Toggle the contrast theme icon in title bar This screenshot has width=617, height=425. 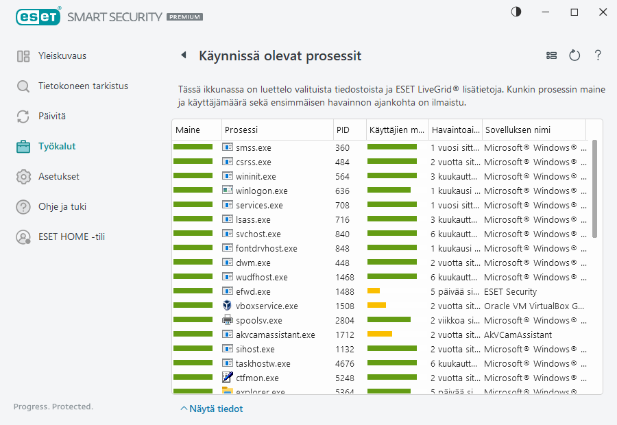tap(516, 12)
